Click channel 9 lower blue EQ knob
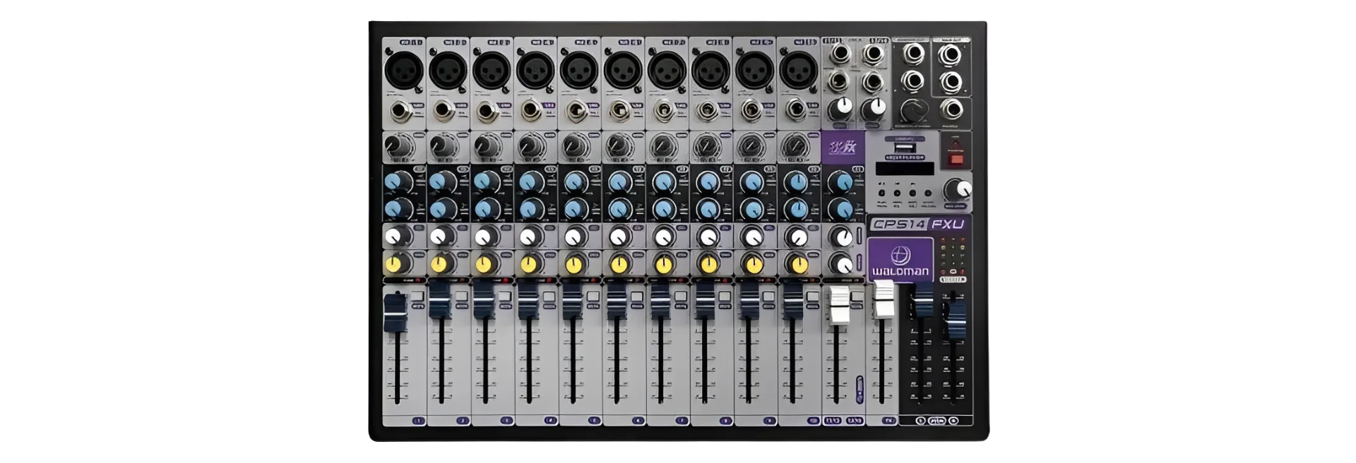This screenshot has height=463, width=1356. (x=751, y=209)
